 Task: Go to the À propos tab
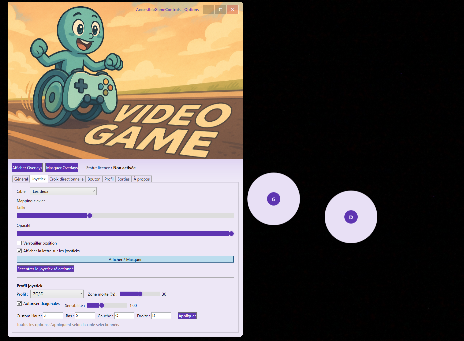pos(142,179)
